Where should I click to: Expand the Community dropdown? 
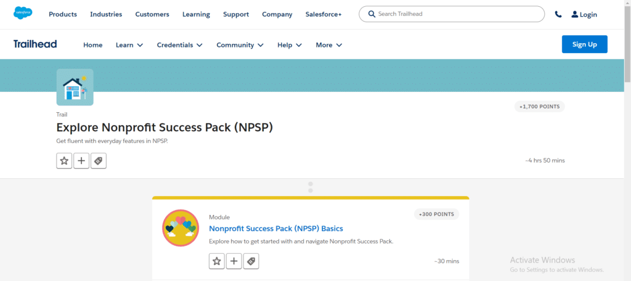pyautogui.click(x=240, y=45)
